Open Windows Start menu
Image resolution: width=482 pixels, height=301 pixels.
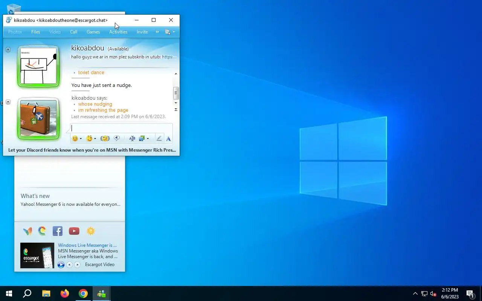(x=9, y=293)
